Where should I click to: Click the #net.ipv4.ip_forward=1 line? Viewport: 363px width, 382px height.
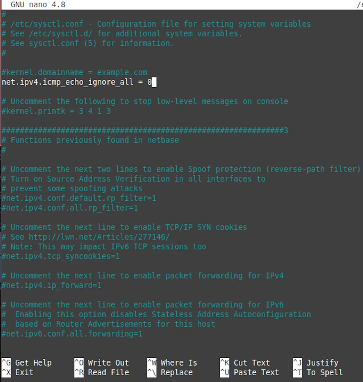tap(52, 285)
